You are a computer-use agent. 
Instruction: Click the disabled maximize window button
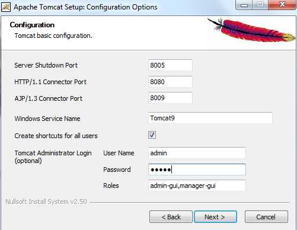pyautogui.click(x=260, y=5)
